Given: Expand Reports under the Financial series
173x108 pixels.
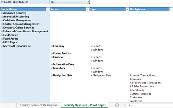Looking at the screenshot, I should click(x=92, y=57).
